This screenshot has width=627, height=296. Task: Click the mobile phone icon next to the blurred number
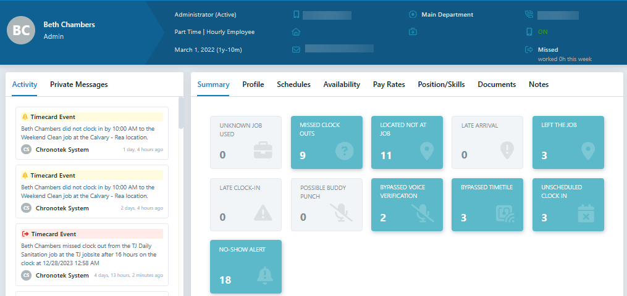[296, 15]
